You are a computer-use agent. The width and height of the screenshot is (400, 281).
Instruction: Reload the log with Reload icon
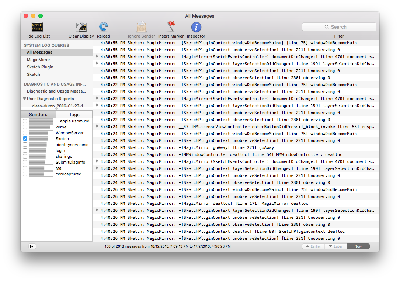[103, 27]
